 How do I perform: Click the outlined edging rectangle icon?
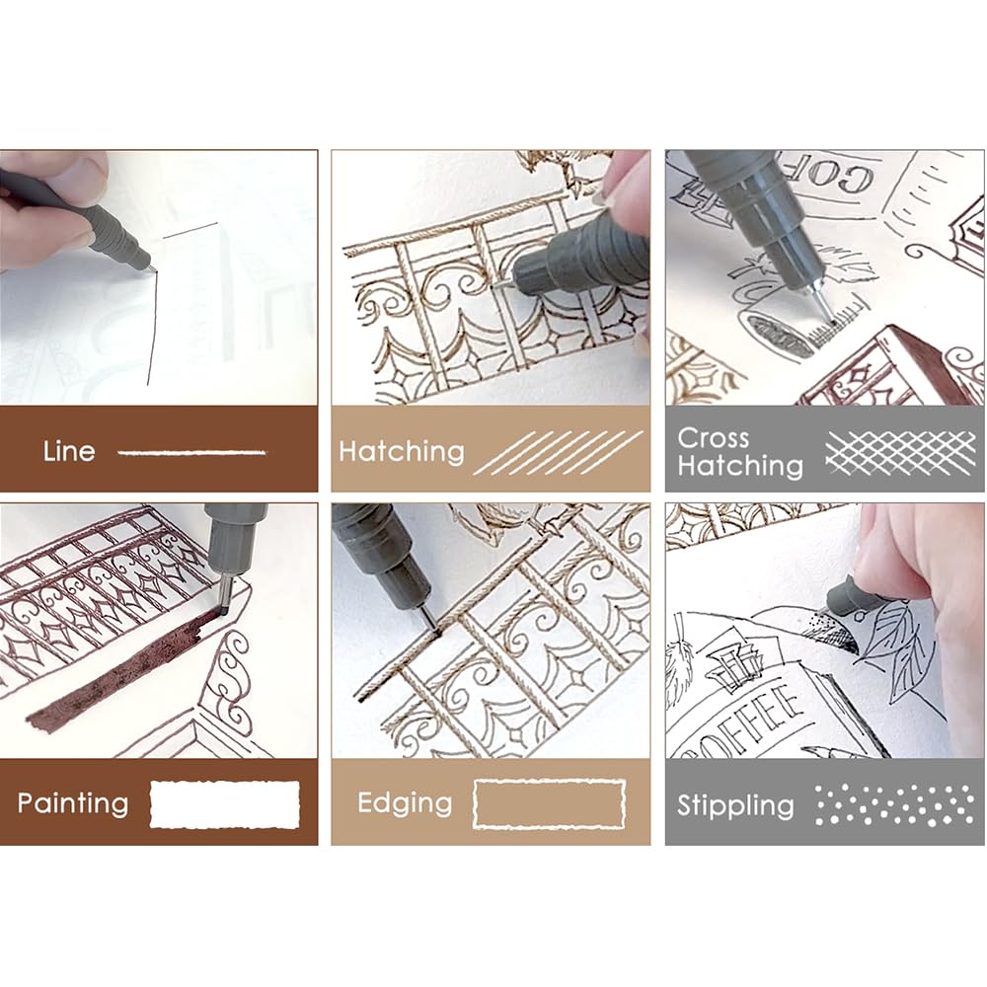point(549,803)
